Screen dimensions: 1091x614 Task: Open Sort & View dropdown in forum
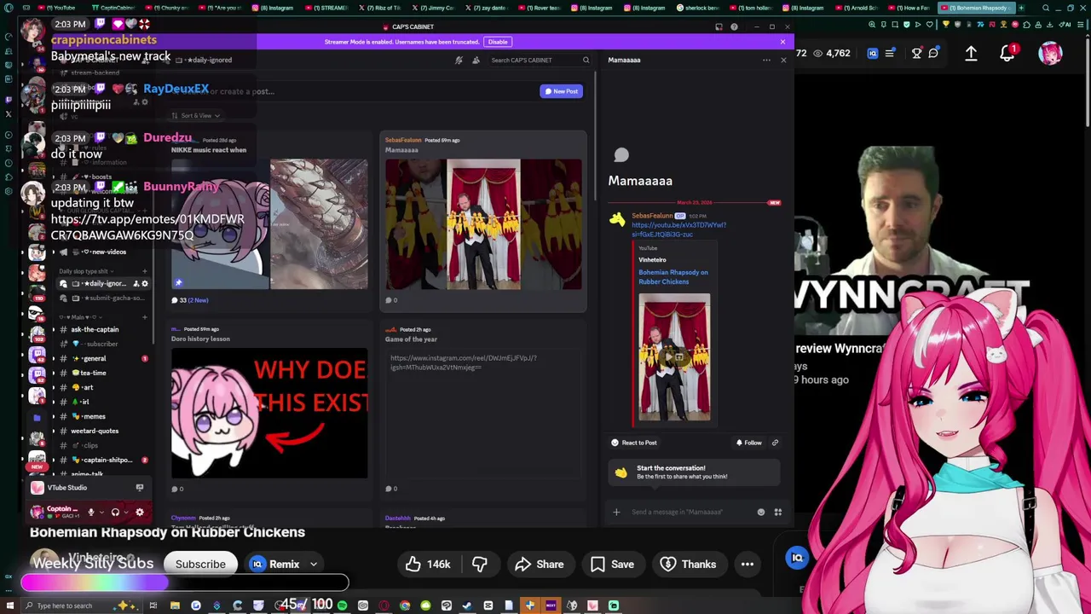click(196, 115)
